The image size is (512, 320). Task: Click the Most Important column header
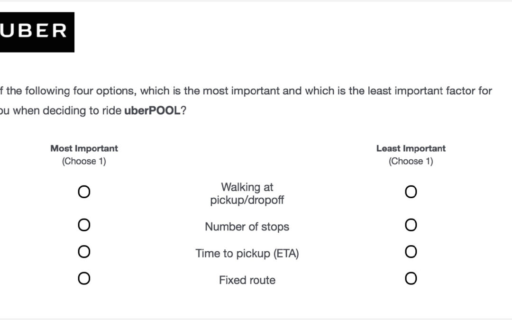[x=84, y=148]
